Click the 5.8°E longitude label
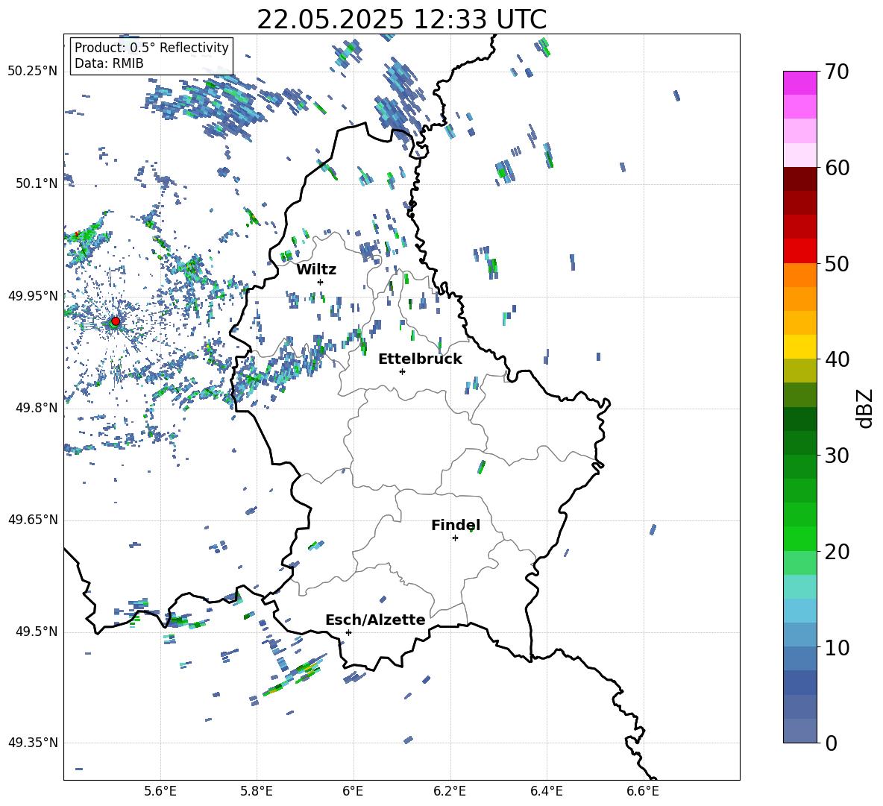 pyautogui.click(x=257, y=791)
